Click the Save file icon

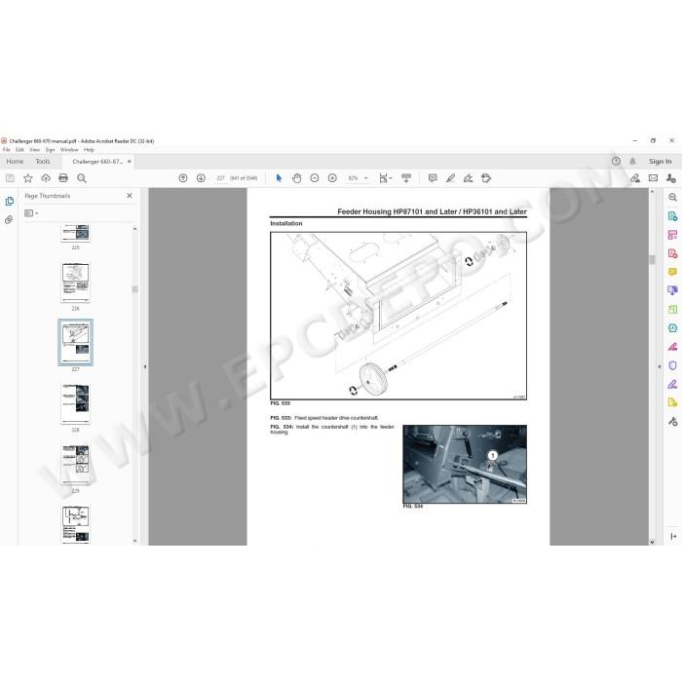(10, 178)
